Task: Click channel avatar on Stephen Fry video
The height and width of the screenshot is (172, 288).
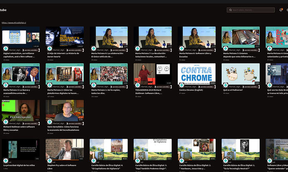Action: point(50,161)
